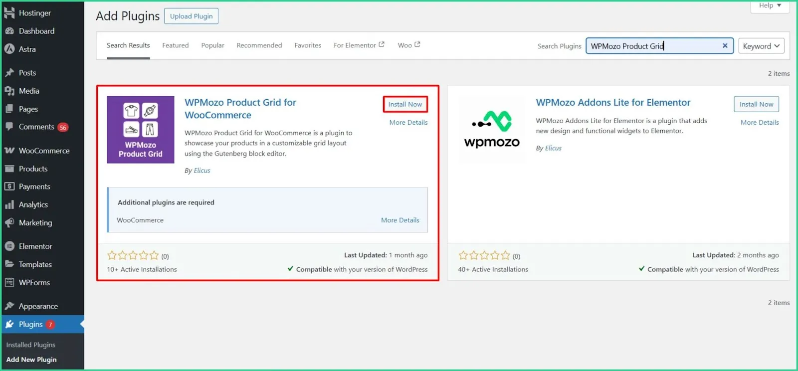Click the Media library icon

pyautogui.click(x=9, y=91)
